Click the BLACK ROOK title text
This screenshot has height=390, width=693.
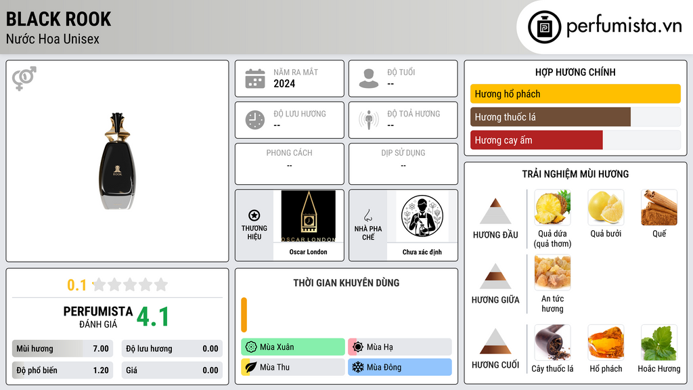coord(58,20)
